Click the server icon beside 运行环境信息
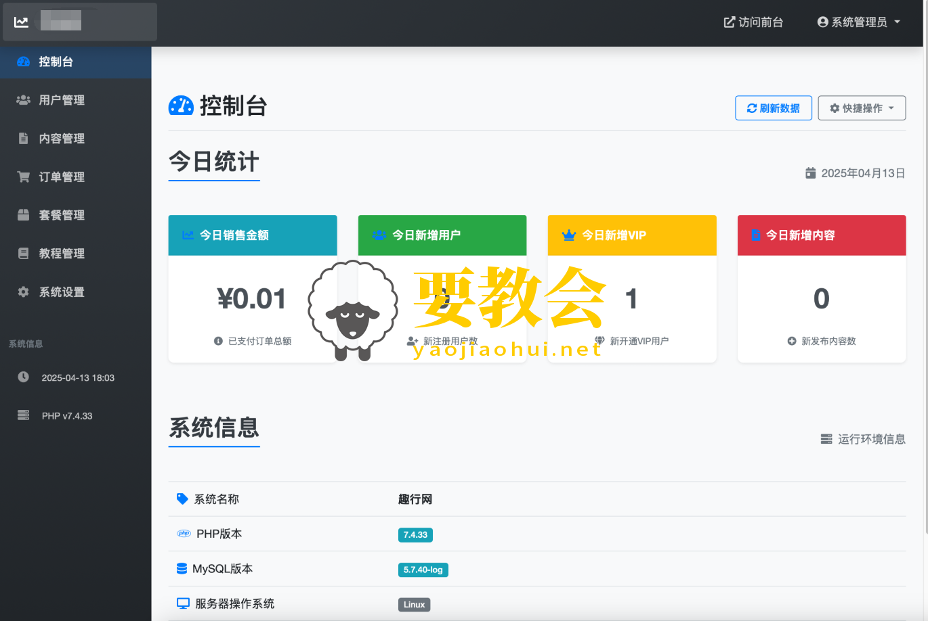 [826, 439]
